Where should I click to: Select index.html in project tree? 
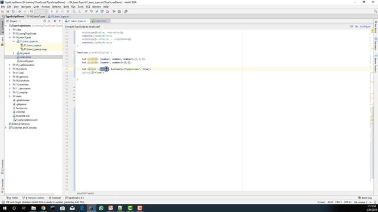[x=24, y=57]
